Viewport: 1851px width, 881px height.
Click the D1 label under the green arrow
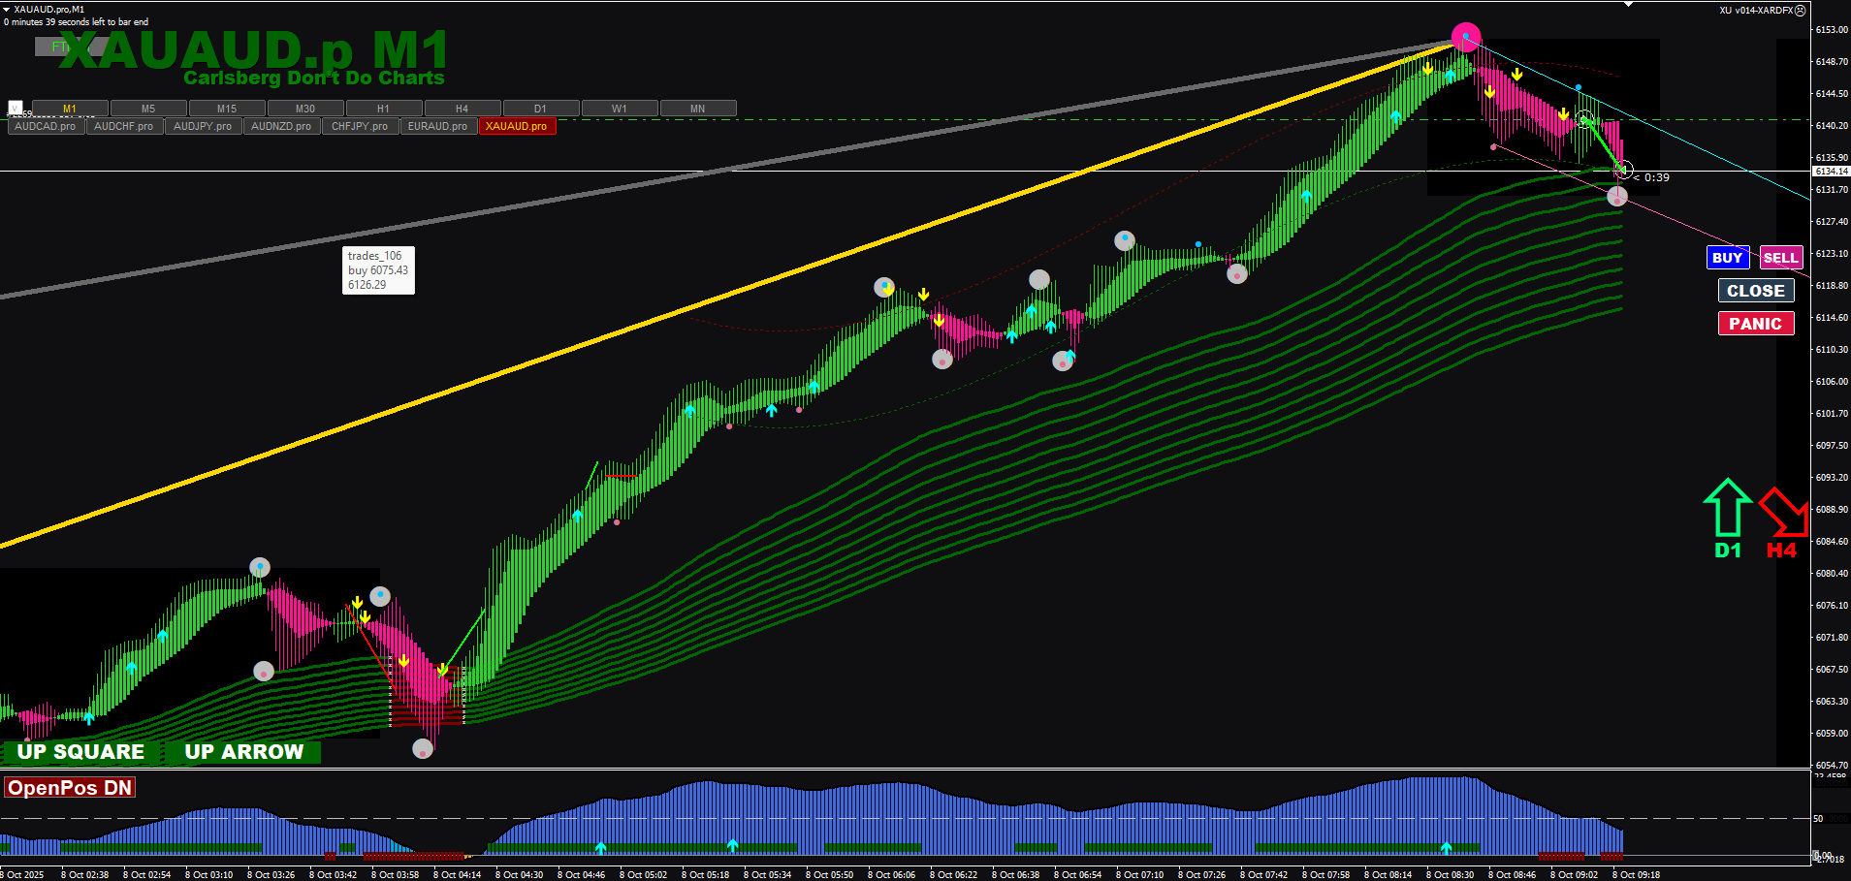[x=1728, y=551]
